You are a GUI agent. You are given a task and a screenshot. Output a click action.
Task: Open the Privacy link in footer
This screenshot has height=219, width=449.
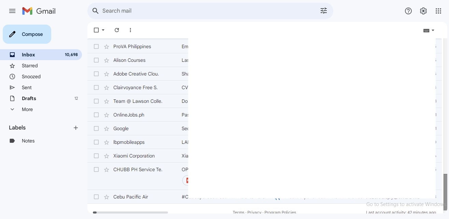254,213
